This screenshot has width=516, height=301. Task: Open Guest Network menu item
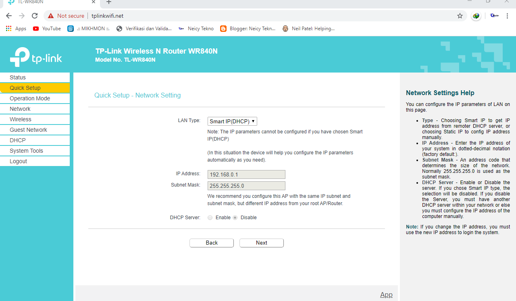35,130
